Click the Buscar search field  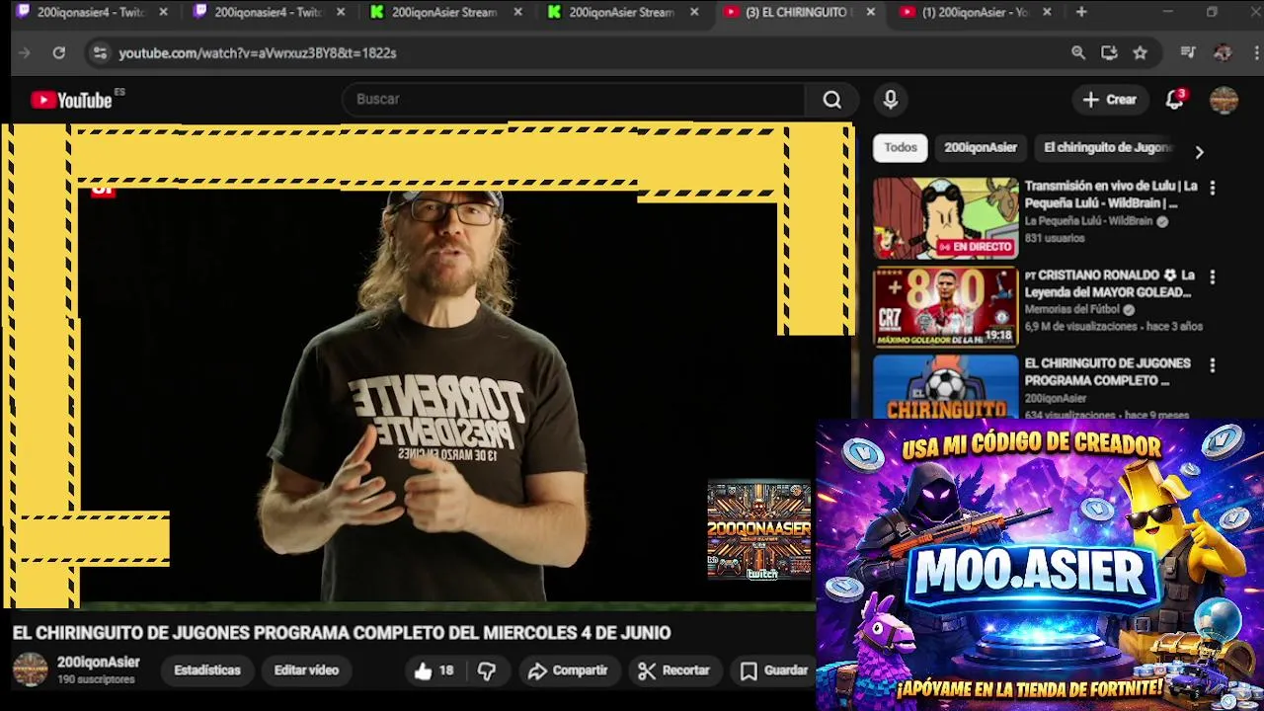tap(573, 100)
